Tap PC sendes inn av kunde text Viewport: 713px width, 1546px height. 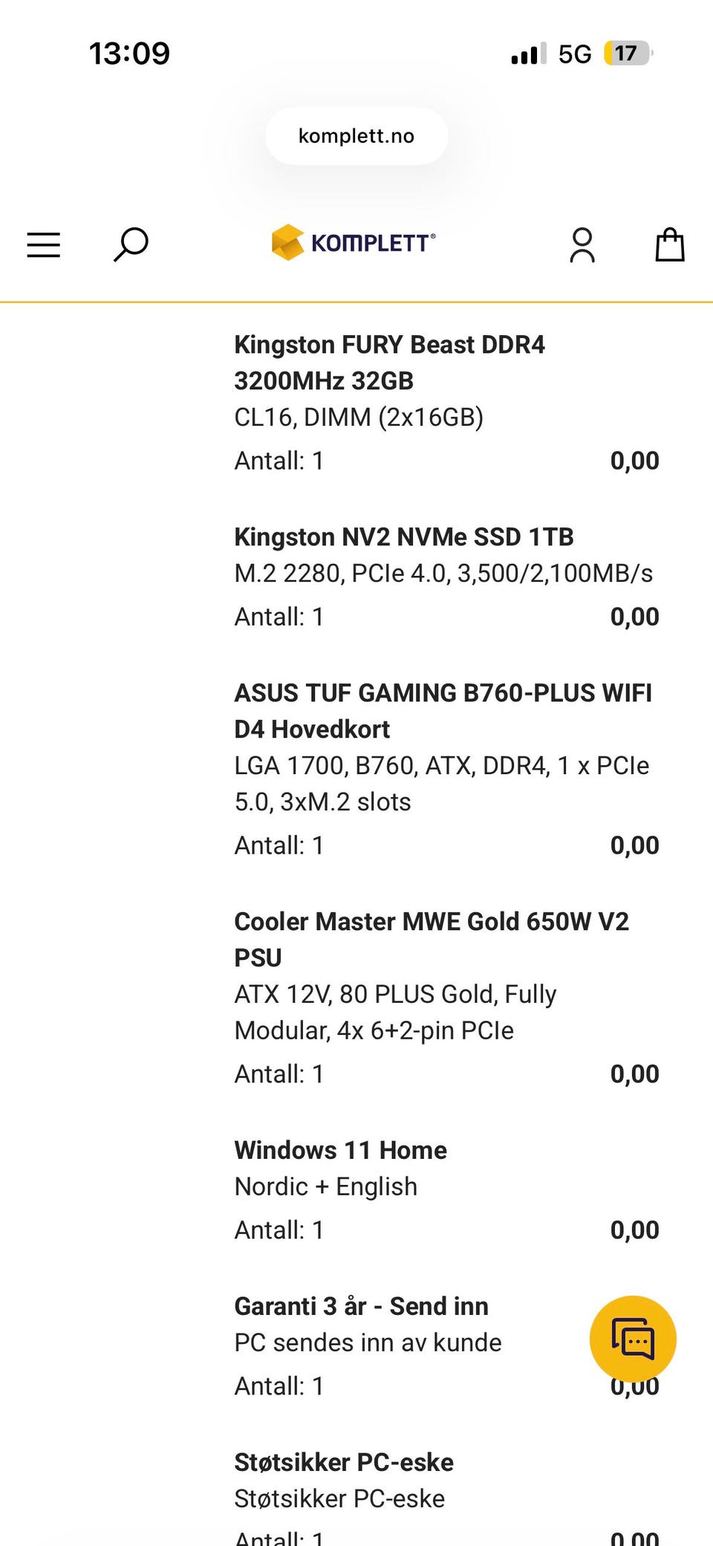pyautogui.click(x=368, y=1342)
